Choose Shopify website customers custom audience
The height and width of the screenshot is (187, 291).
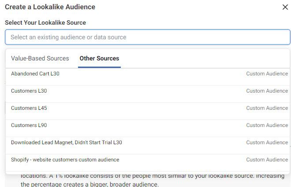[x=65, y=160]
